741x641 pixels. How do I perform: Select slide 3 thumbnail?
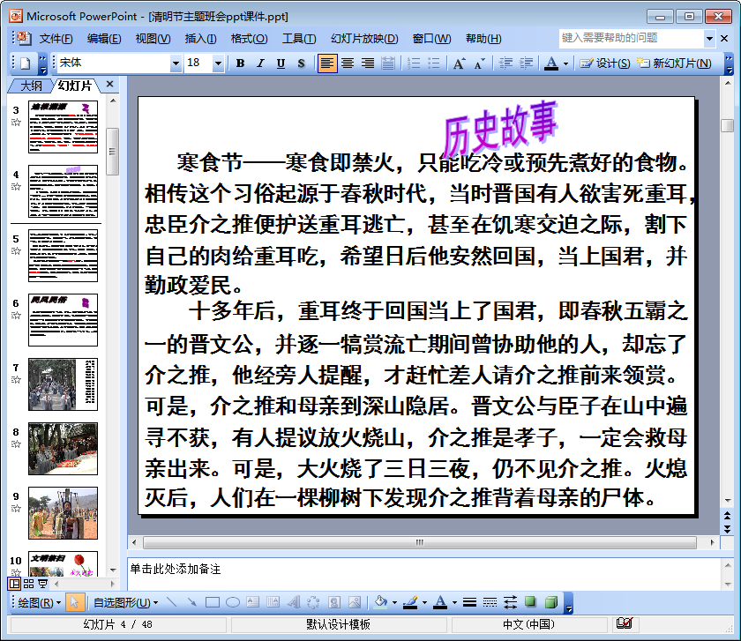(x=63, y=127)
